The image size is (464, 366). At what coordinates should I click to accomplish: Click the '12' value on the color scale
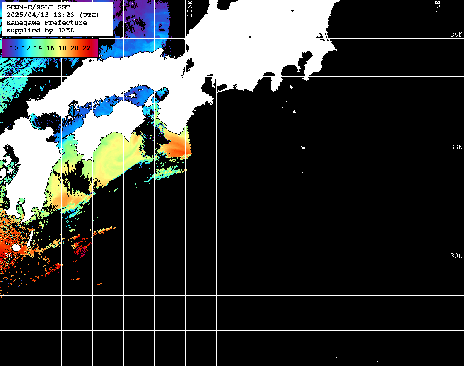(26, 48)
